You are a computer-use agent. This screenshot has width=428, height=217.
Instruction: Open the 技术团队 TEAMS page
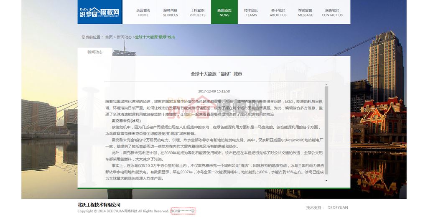[x=251, y=12]
